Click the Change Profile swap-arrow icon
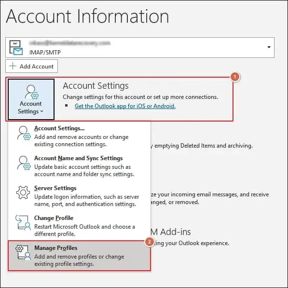 tap(23, 222)
